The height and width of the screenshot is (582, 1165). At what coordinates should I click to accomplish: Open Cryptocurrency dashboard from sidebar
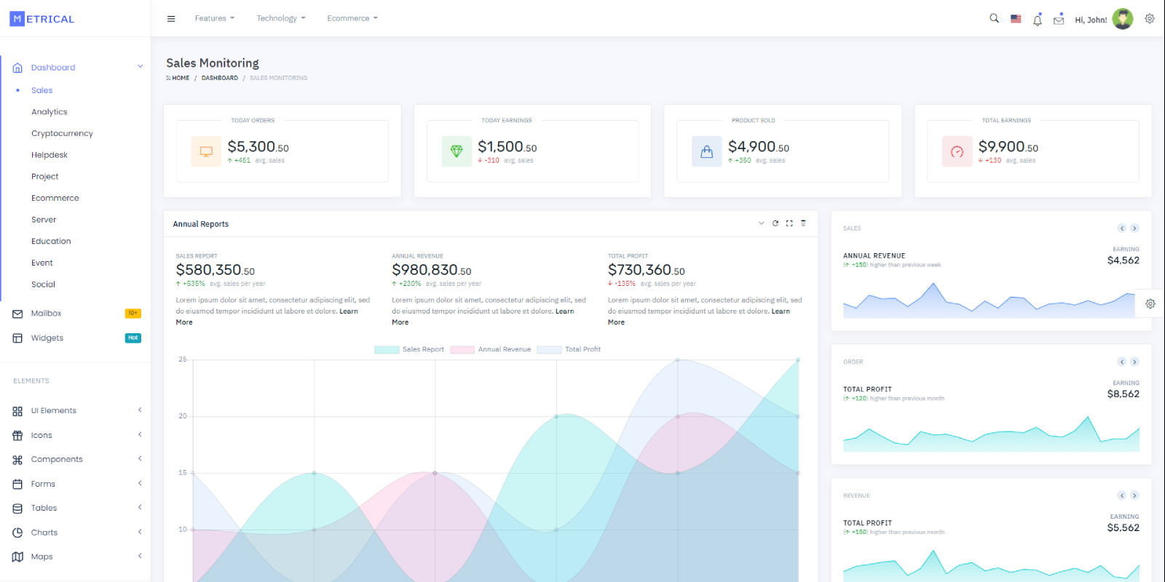pos(62,134)
